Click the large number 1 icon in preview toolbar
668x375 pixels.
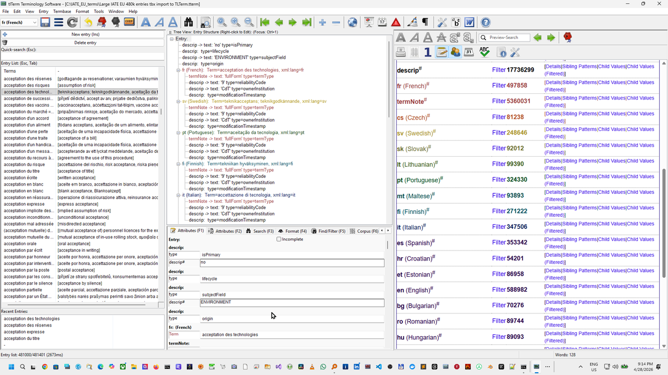[428, 52]
